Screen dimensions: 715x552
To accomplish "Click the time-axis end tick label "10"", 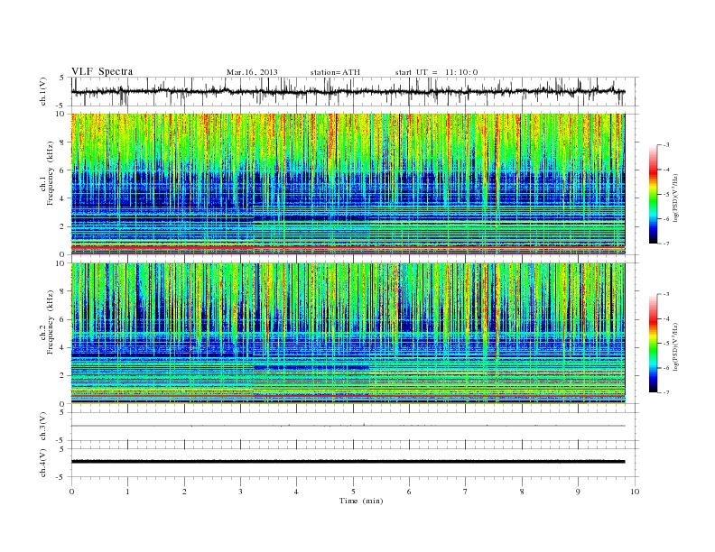I will pyautogui.click(x=635, y=492).
